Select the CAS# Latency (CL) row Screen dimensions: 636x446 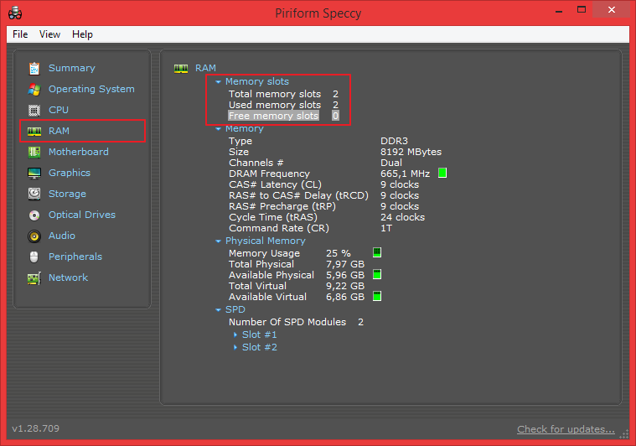point(324,185)
